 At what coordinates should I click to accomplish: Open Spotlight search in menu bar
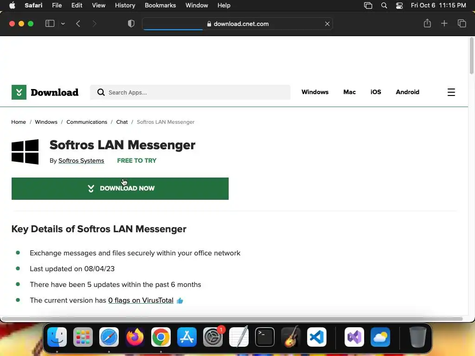click(384, 6)
